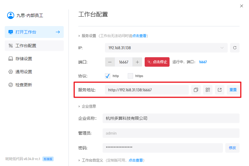Enable the https protocol checkbox
Screen dimensions: 249x166
130,76
